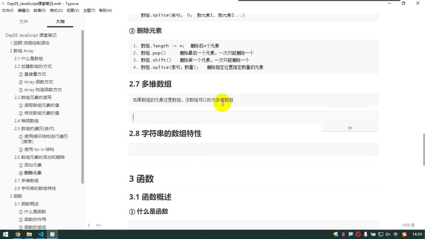Viewport: 425px width, 239px height.
Task: Switch to Visual Studio Code on taskbar
Action: [x=41, y=234]
